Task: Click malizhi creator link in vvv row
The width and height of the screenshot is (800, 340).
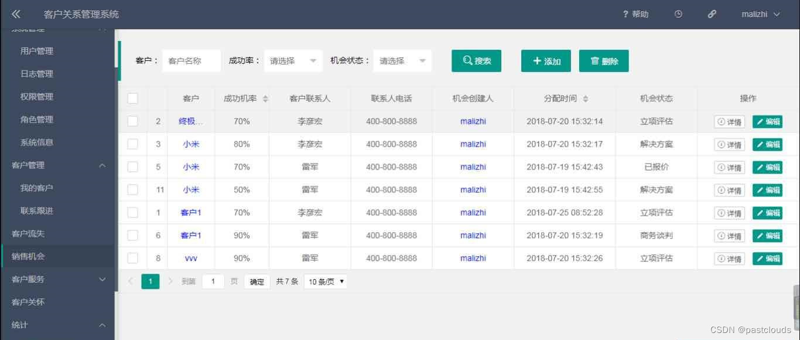Action: [x=473, y=259]
